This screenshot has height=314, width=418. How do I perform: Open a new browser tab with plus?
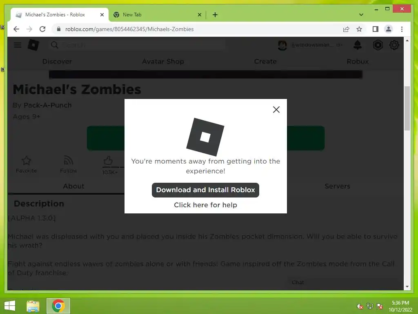(x=215, y=15)
